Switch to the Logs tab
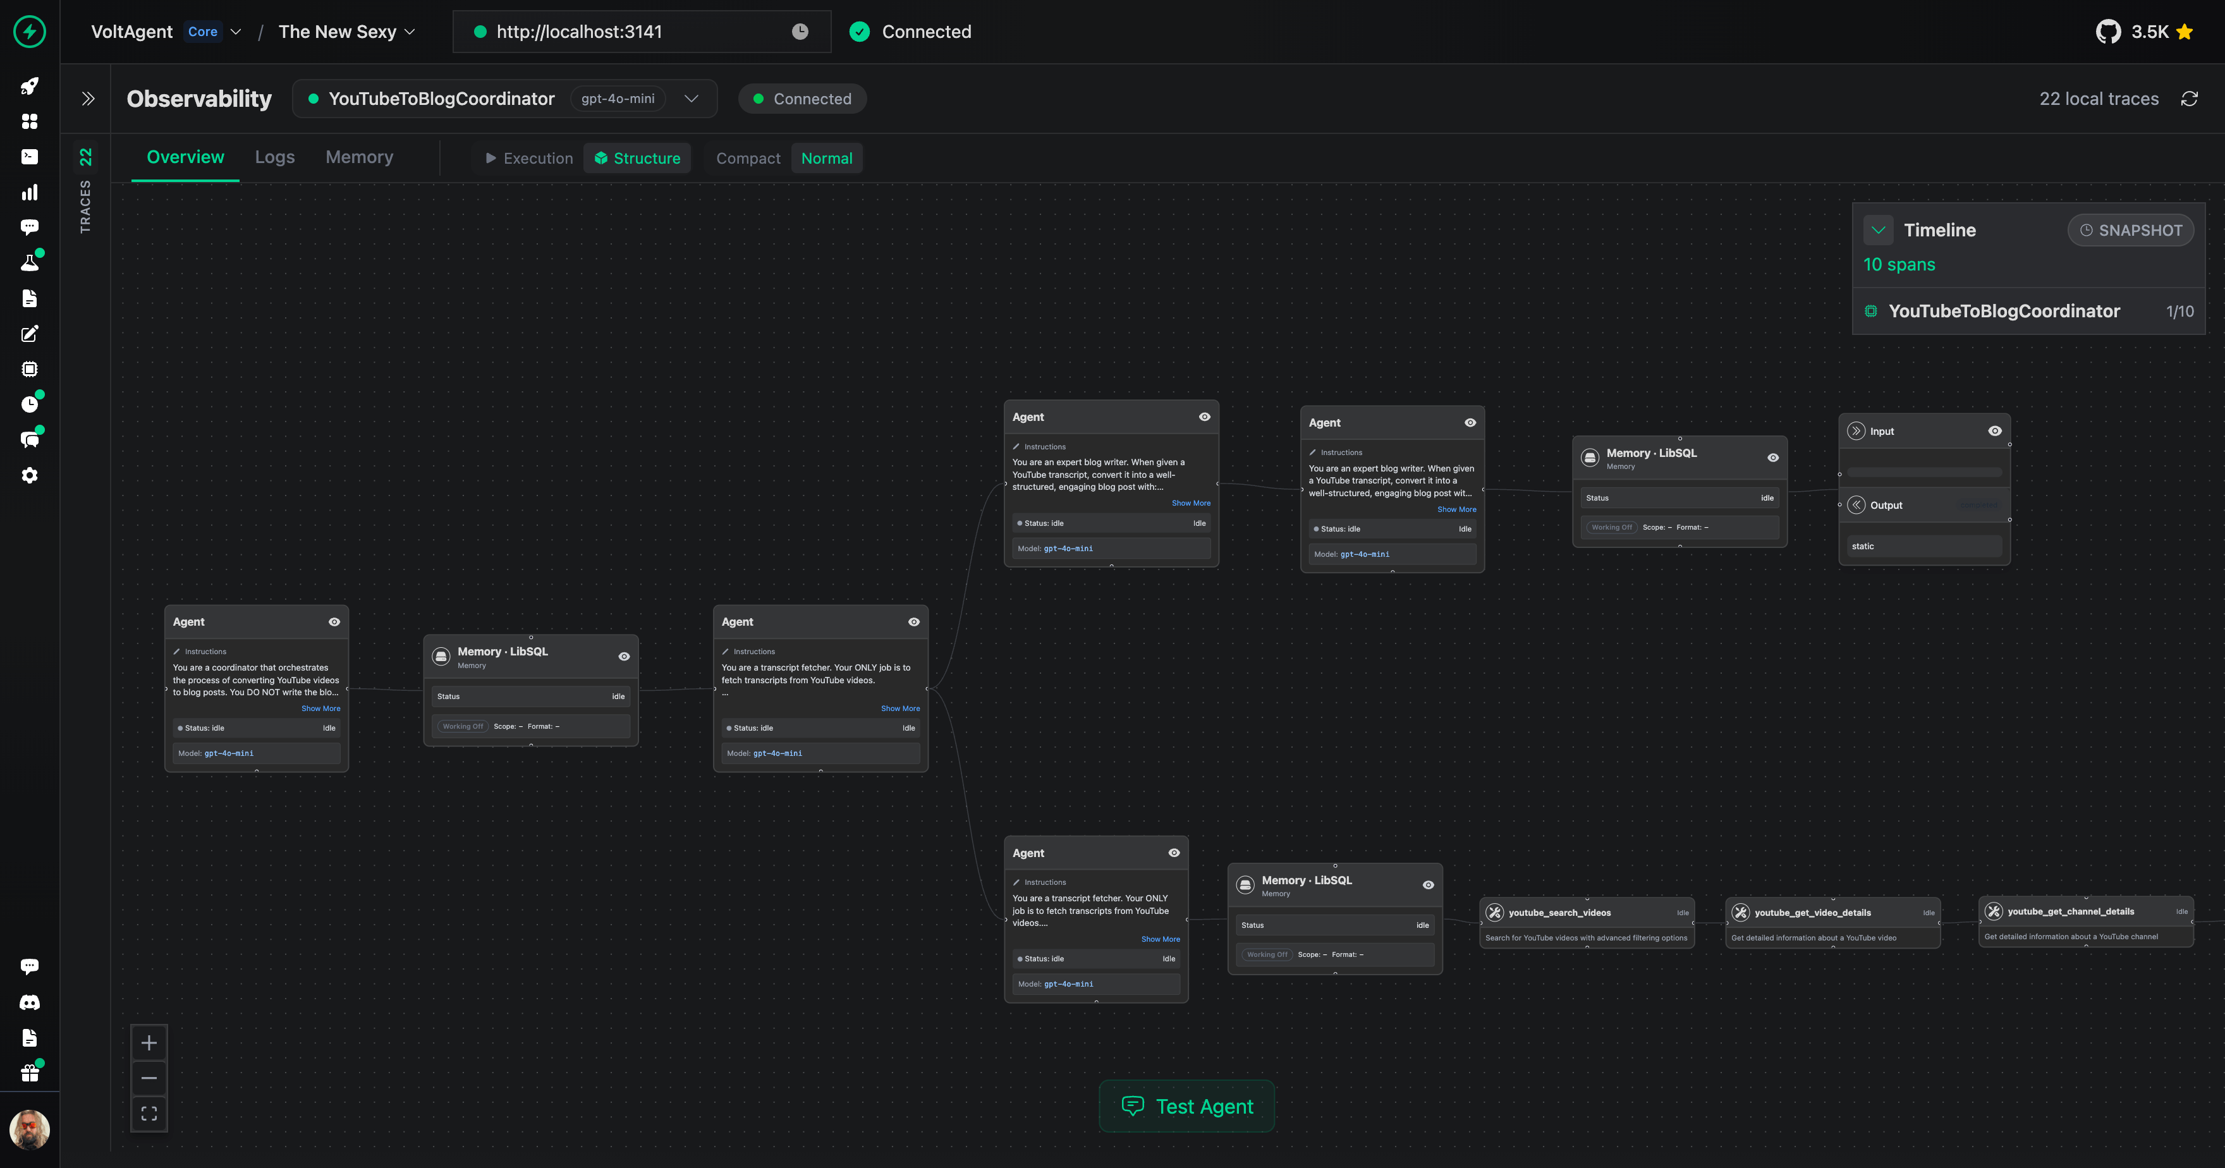This screenshot has width=2225, height=1168. [275, 157]
